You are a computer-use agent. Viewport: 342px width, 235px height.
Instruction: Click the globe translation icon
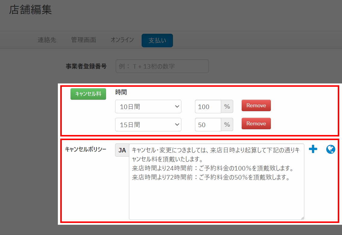[331, 149]
